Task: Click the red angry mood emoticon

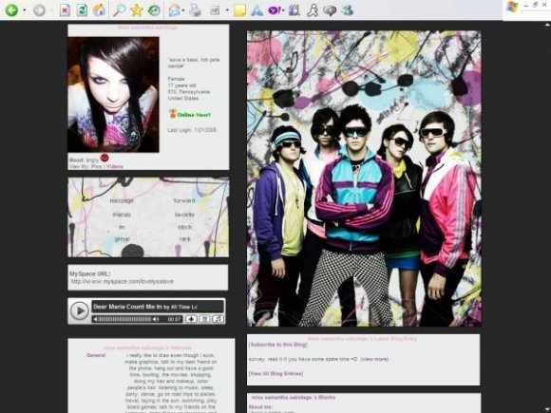Action: tap(104, 158)
